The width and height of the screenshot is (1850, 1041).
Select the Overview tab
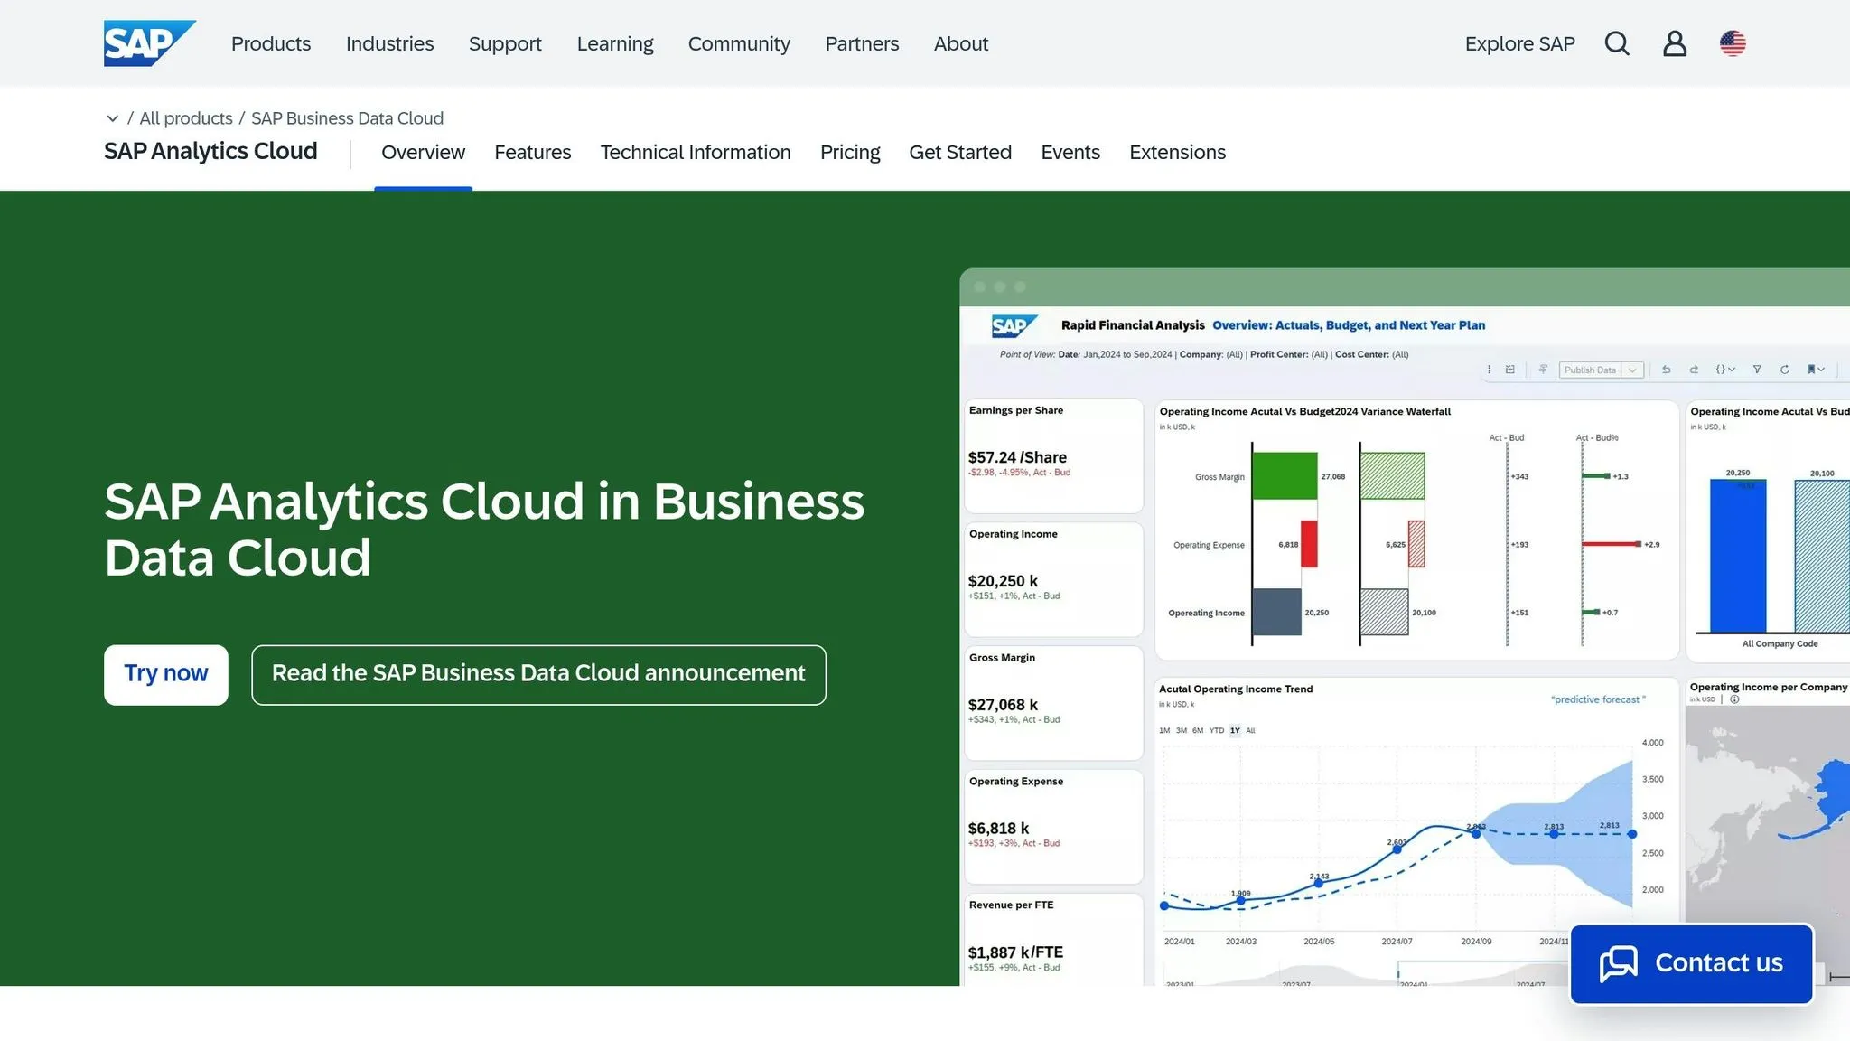point(423,152)
